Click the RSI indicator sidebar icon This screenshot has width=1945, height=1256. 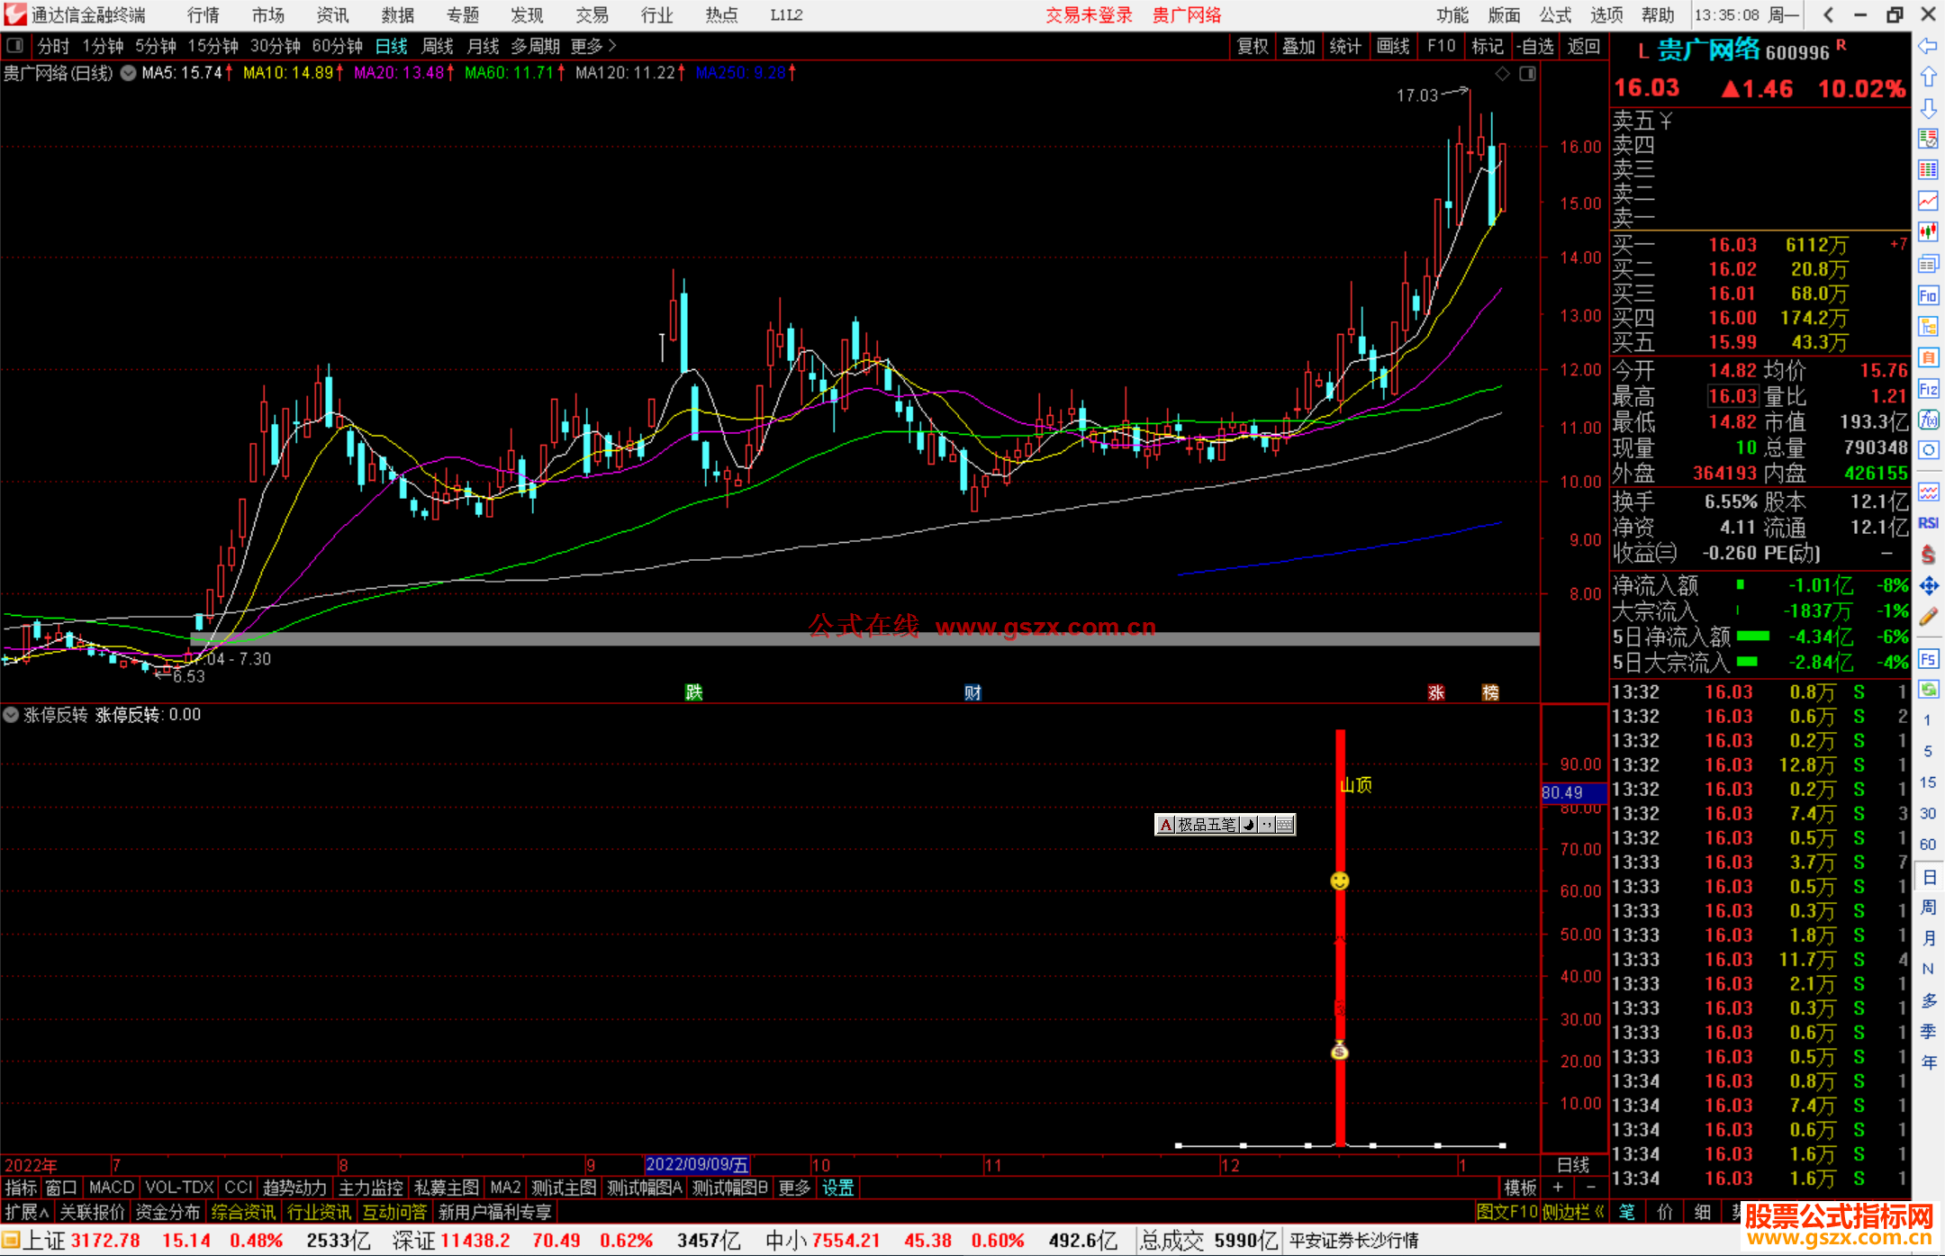tap(1928, 523)
